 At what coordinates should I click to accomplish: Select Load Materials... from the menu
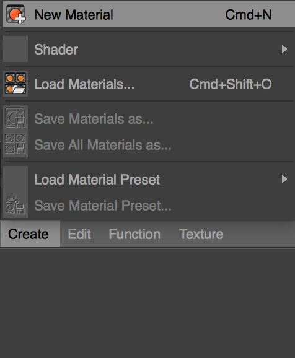pos(149,84)
